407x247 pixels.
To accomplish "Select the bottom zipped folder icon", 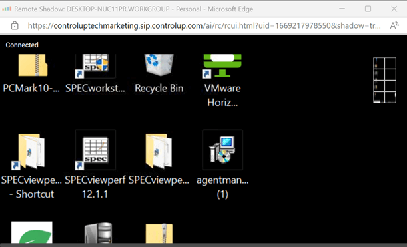I will [x=159, y=233].
